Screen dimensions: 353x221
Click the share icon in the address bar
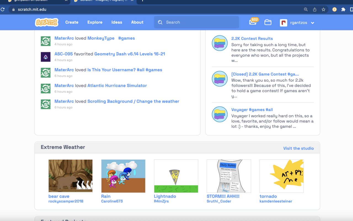pos(314,9)
